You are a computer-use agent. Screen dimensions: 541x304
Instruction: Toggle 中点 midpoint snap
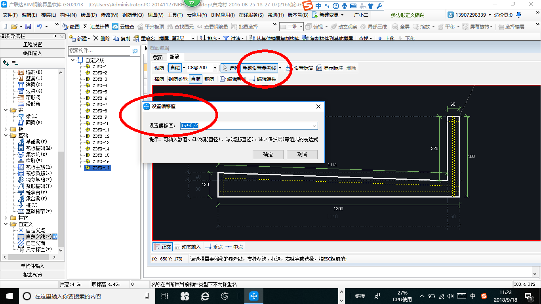(x=234, y=247)
